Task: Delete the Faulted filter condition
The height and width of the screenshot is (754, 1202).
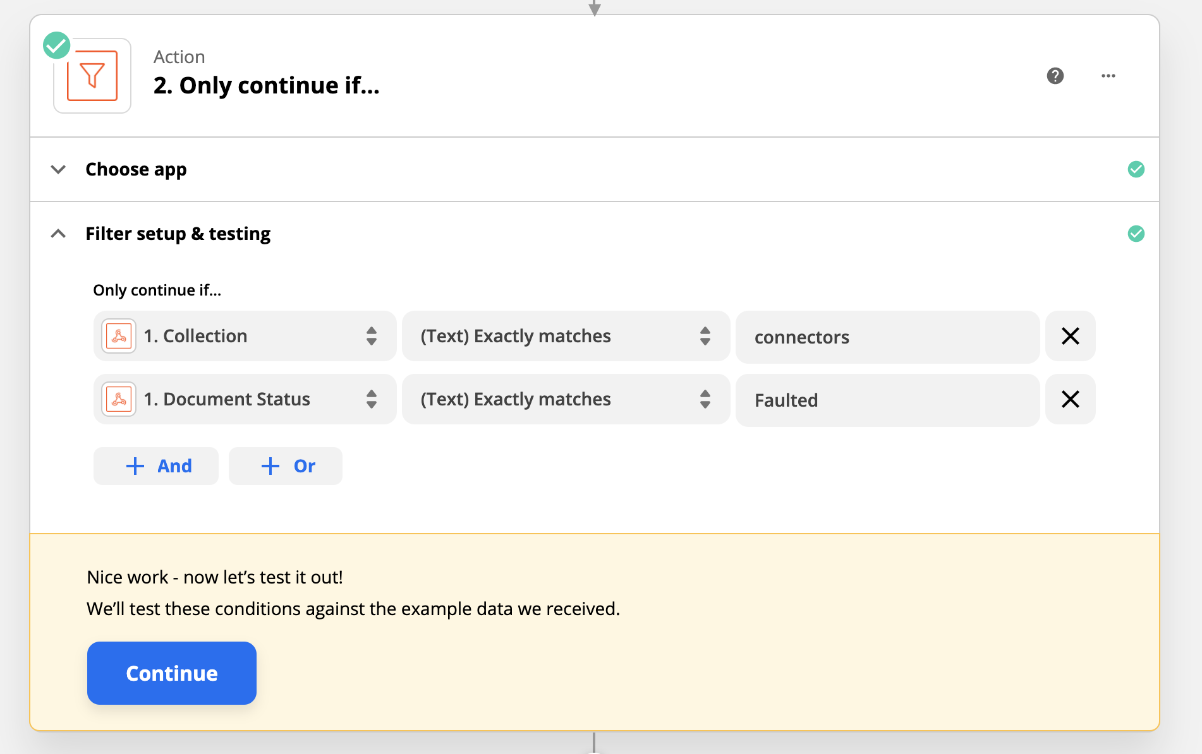Action: [1070, 399]
